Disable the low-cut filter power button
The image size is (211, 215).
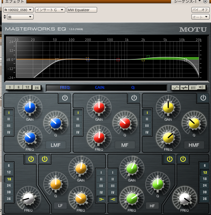coord(31,159)
